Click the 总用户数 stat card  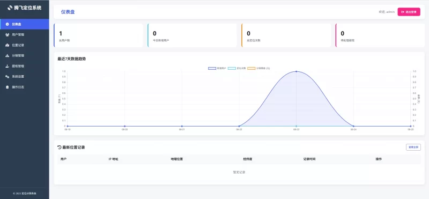pos(99,35)
